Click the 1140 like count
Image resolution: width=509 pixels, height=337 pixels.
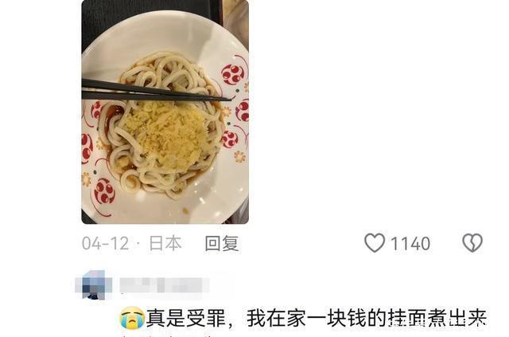410,244
